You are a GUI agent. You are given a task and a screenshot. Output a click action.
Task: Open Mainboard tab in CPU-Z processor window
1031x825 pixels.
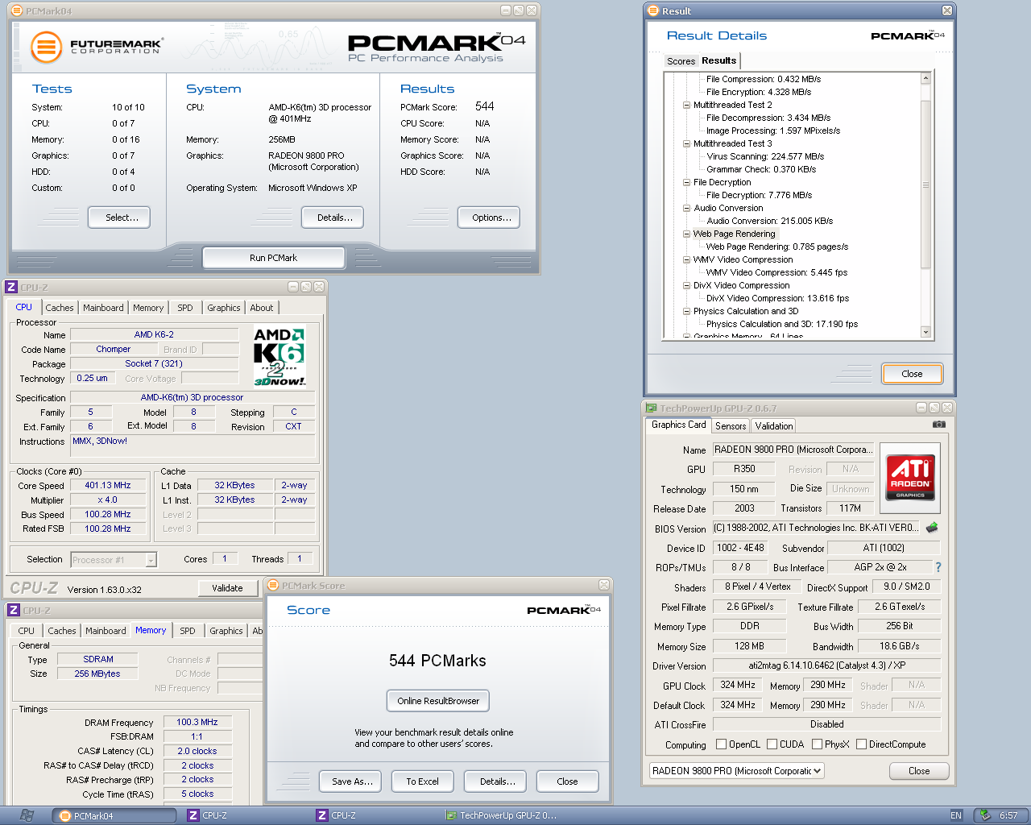point(103,308)
